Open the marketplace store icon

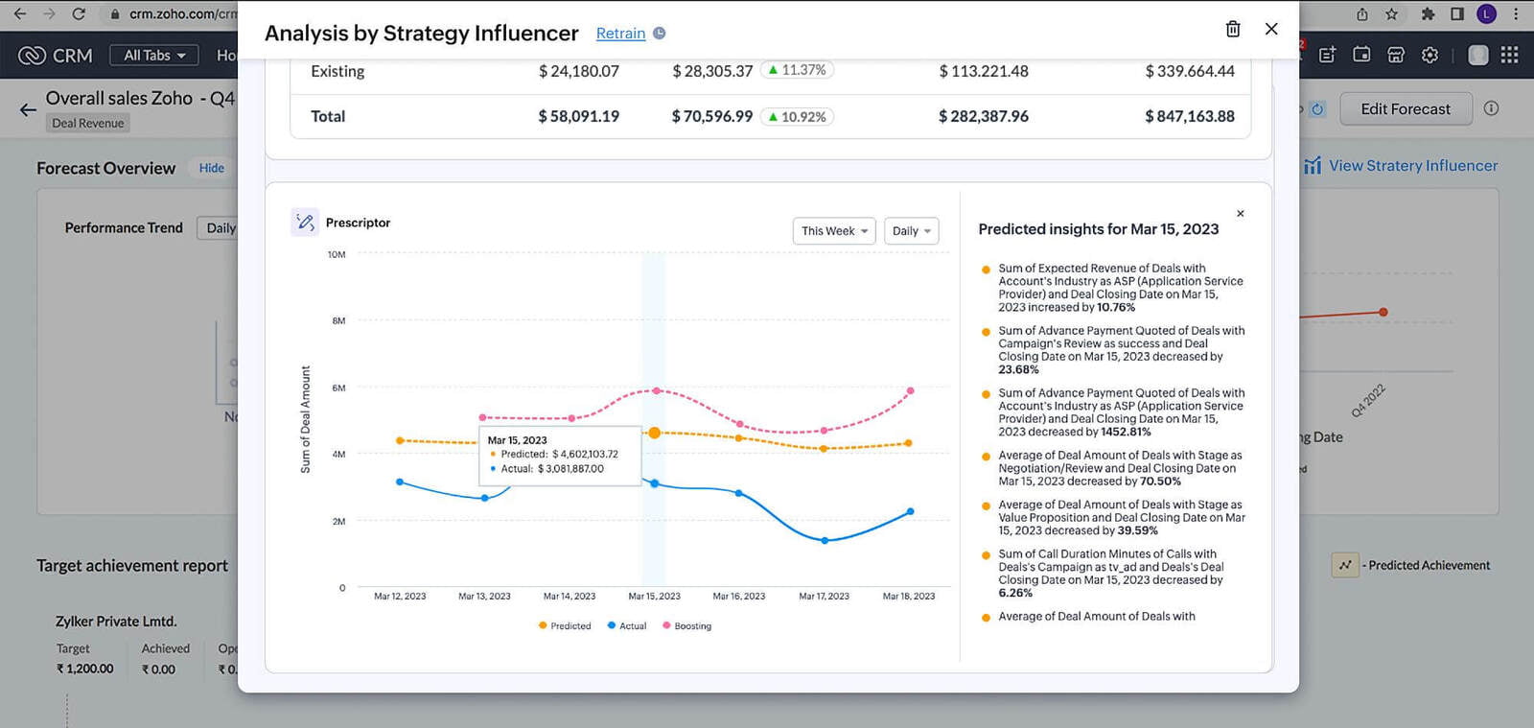(1396, 56)
